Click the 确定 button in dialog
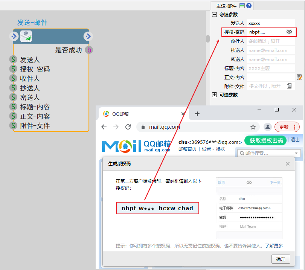The image size is (305, 270). coord(281,259)
